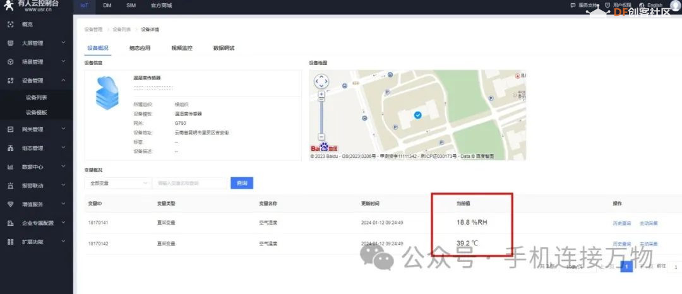Expand the 大屏管理 submenu chevron
This screenshot has height=294, width=682.
(x=64, y=42)
